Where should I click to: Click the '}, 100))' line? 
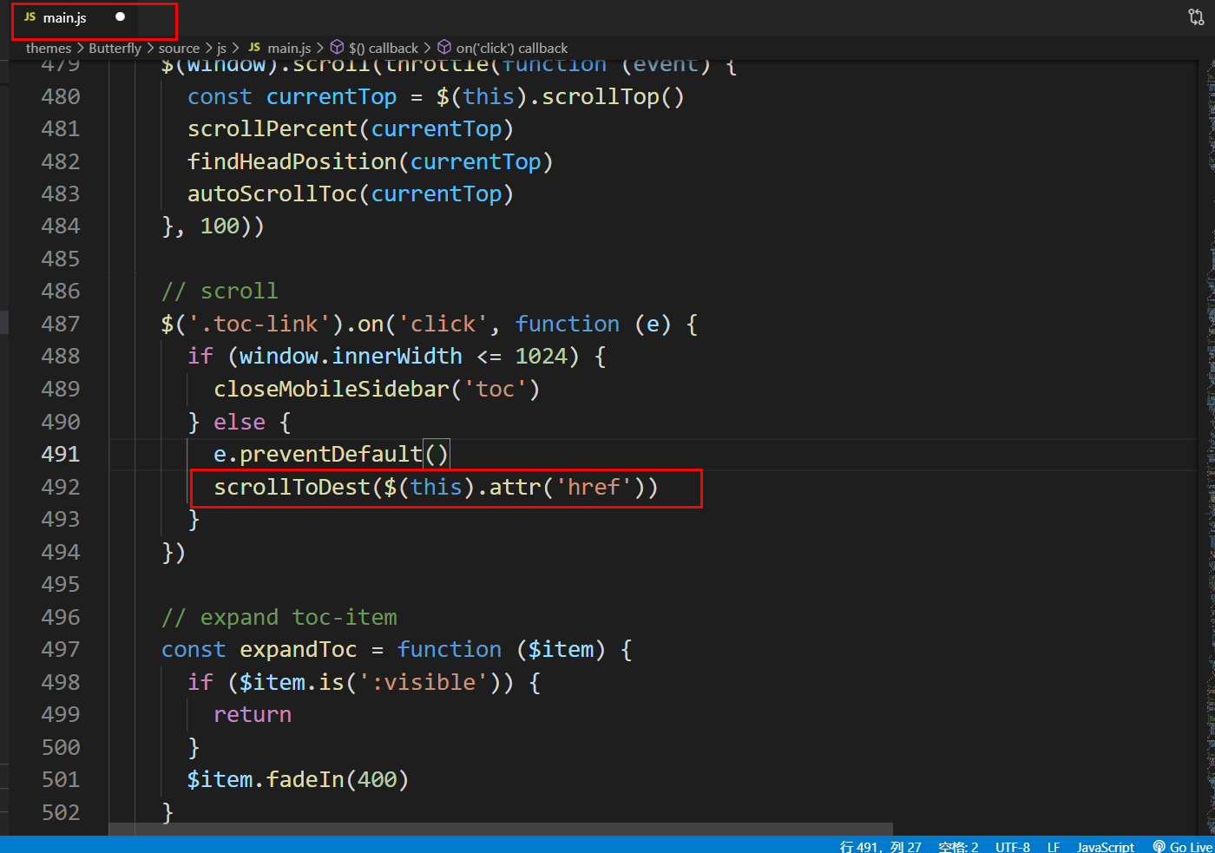tap(213, 226)
